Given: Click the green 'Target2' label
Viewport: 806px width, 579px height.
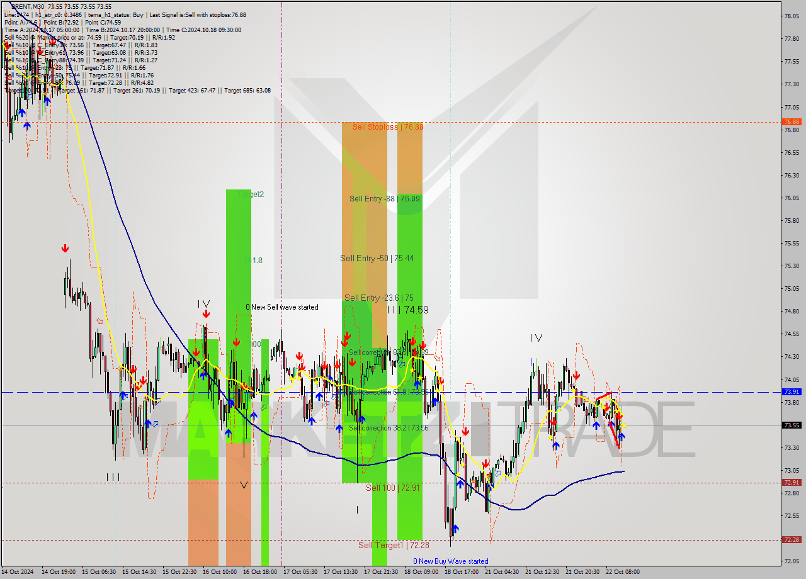Looking at the screenshot, I should (x=251, y=194).
